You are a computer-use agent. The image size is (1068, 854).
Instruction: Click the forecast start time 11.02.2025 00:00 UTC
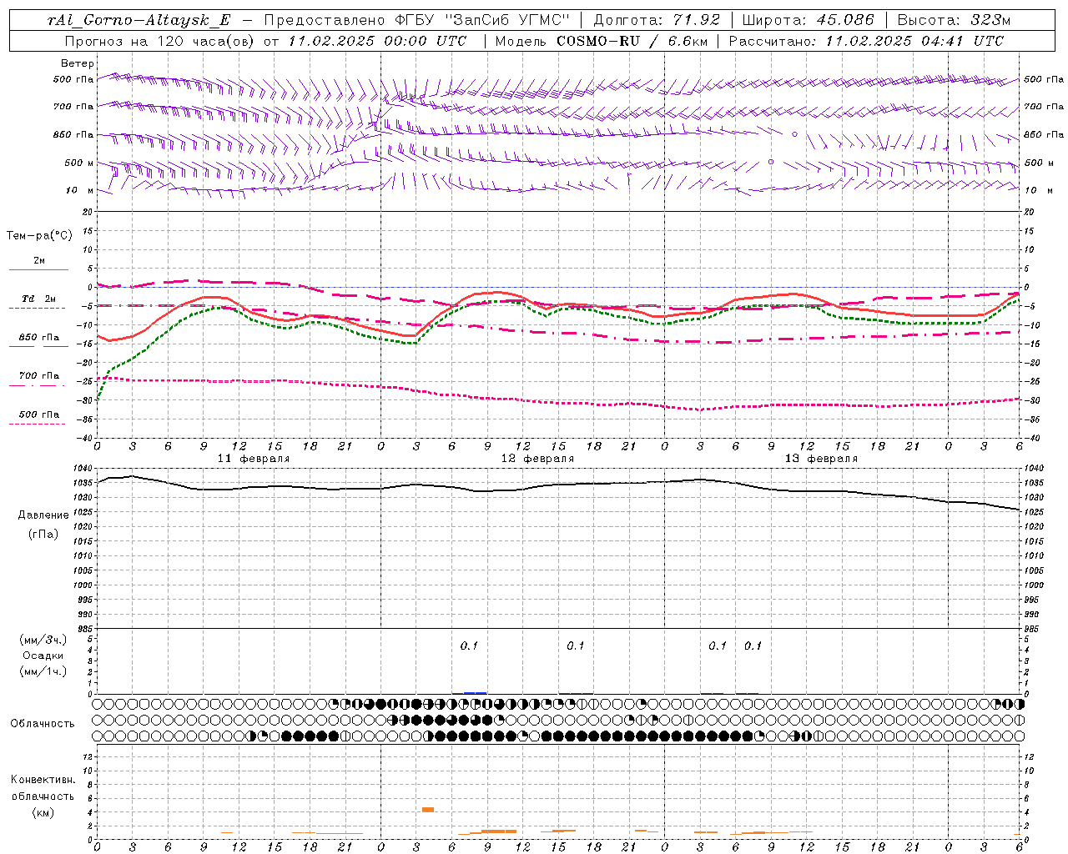coord(377,41)
